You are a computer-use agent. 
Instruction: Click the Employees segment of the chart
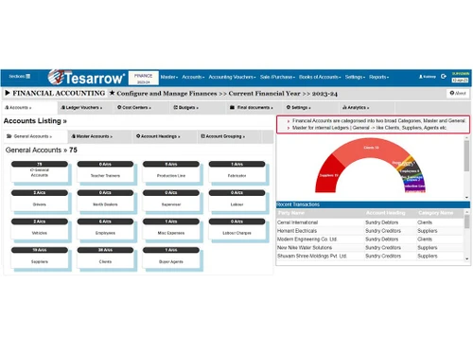pyautogui.click(x=410, y=170)
